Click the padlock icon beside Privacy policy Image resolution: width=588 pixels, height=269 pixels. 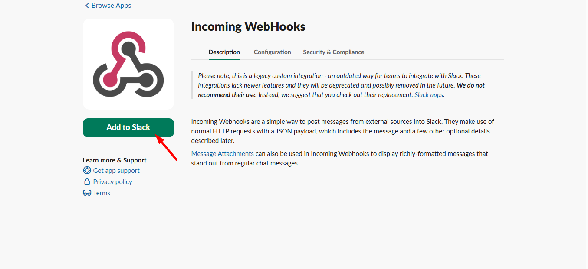[x=87, y=181]
